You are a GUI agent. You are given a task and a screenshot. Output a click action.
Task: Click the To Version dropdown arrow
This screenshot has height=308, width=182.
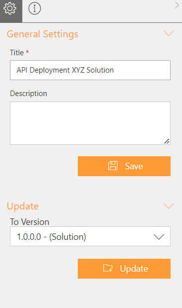159,237
